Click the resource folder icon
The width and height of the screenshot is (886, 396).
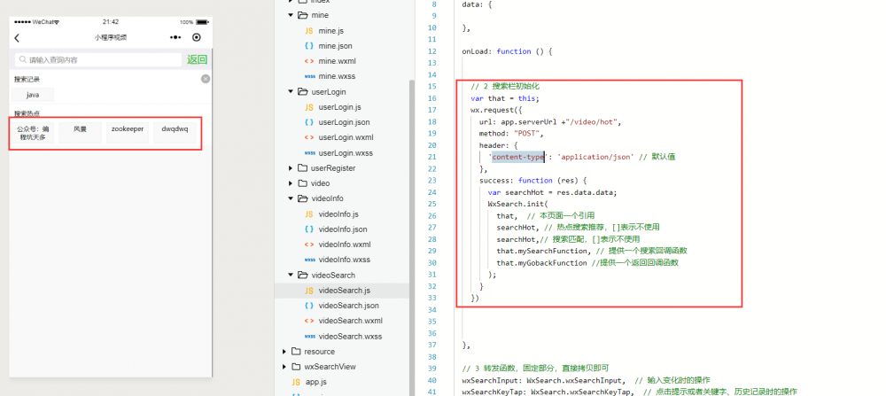[x=296, y=352]
